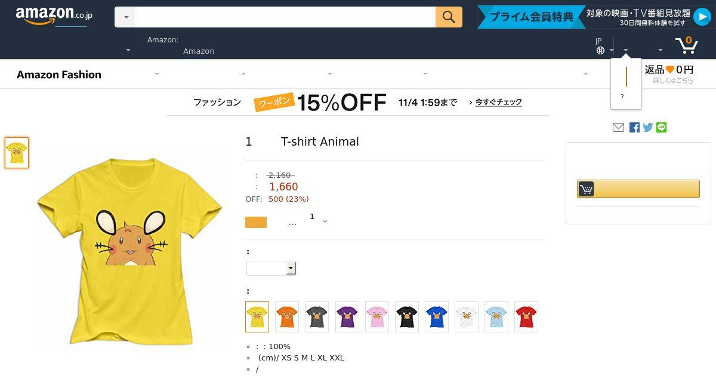Share product on LINE
Viewport: 716px width, 376px height.
[x=661, y=128]
